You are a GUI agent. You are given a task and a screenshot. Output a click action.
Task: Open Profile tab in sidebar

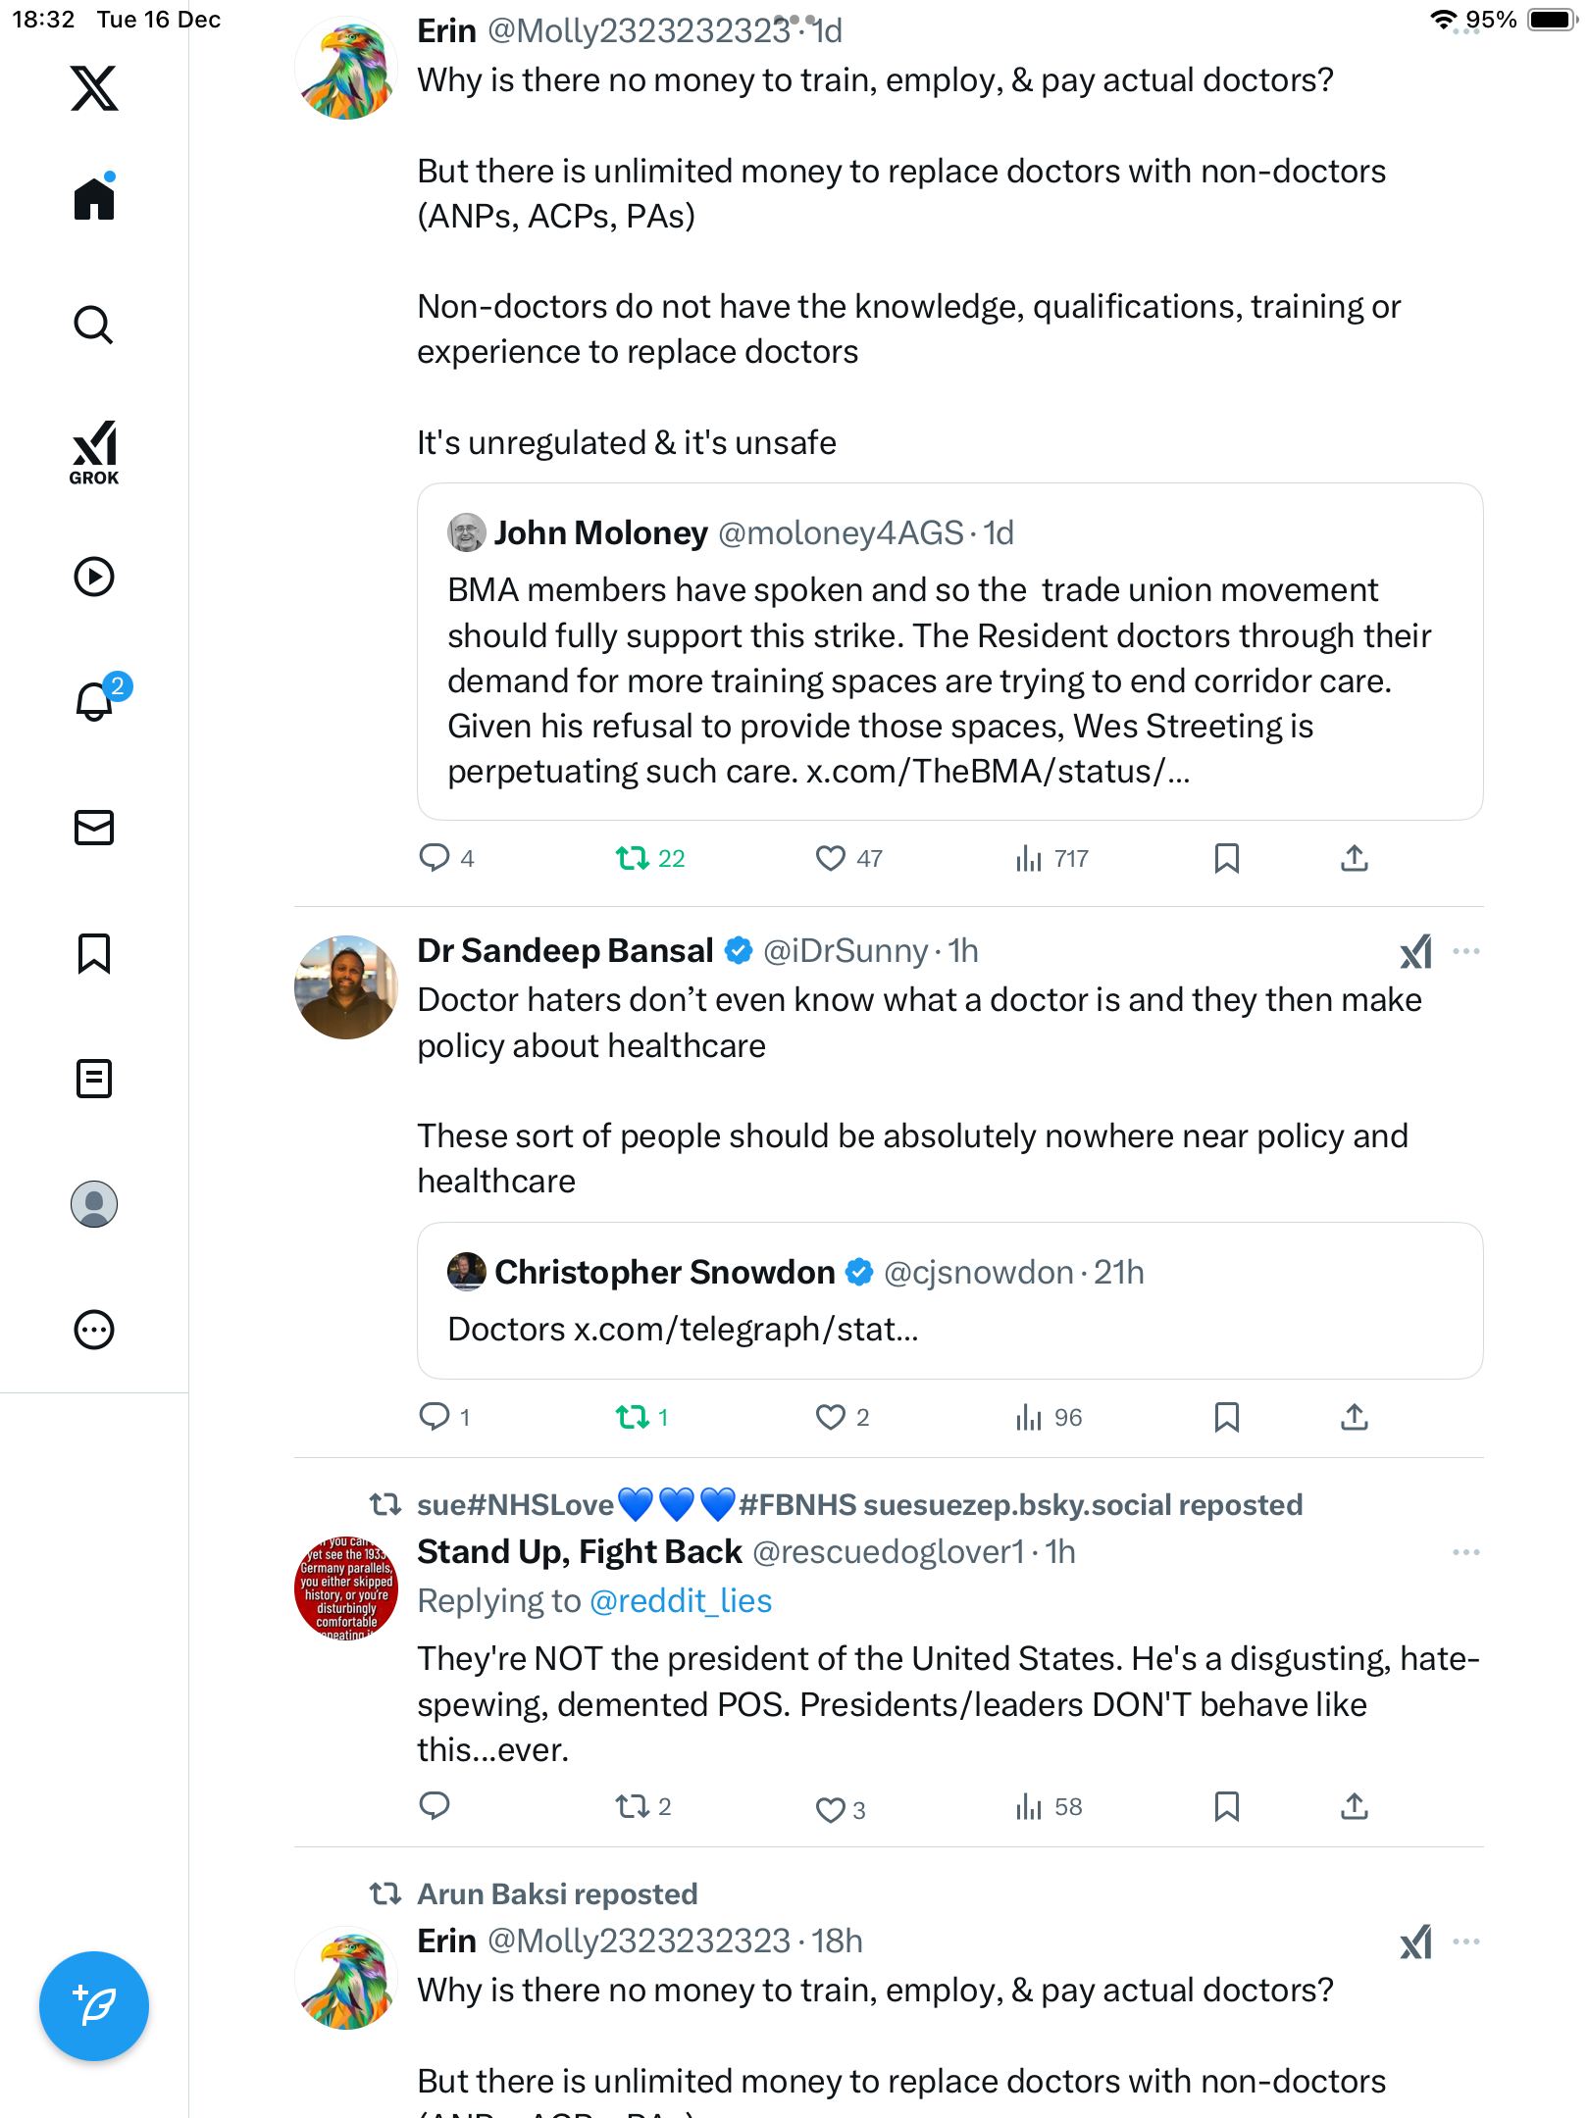pos(94,1204)
